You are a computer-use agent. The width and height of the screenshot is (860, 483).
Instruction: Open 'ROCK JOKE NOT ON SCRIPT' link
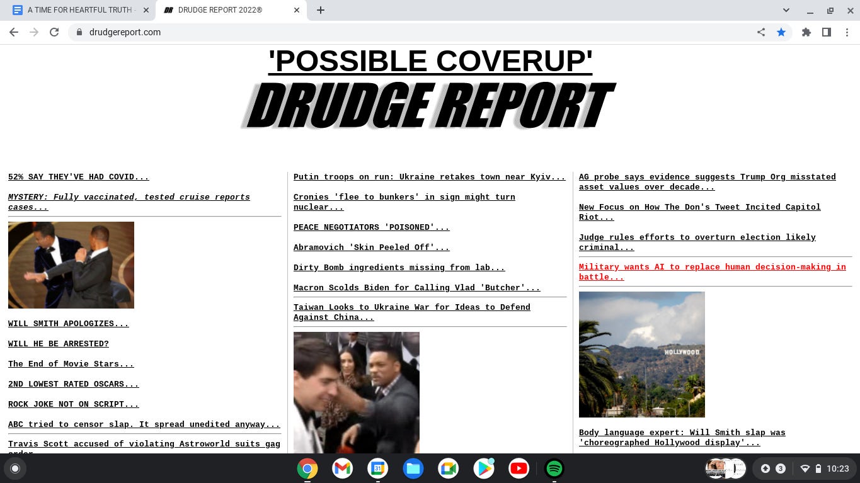pos(74,404)
